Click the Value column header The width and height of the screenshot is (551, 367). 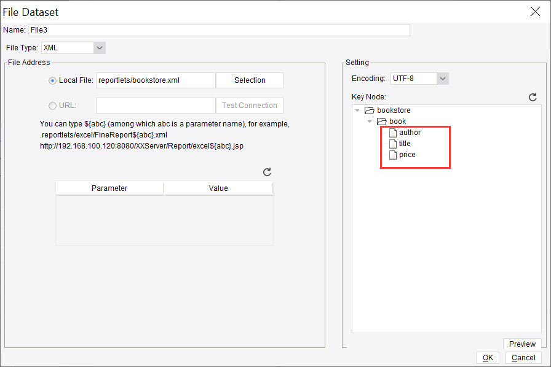(218, 188)
